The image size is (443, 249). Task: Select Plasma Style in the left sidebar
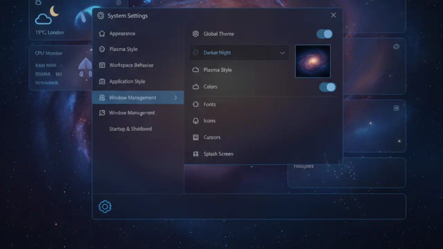click(123, 49)
